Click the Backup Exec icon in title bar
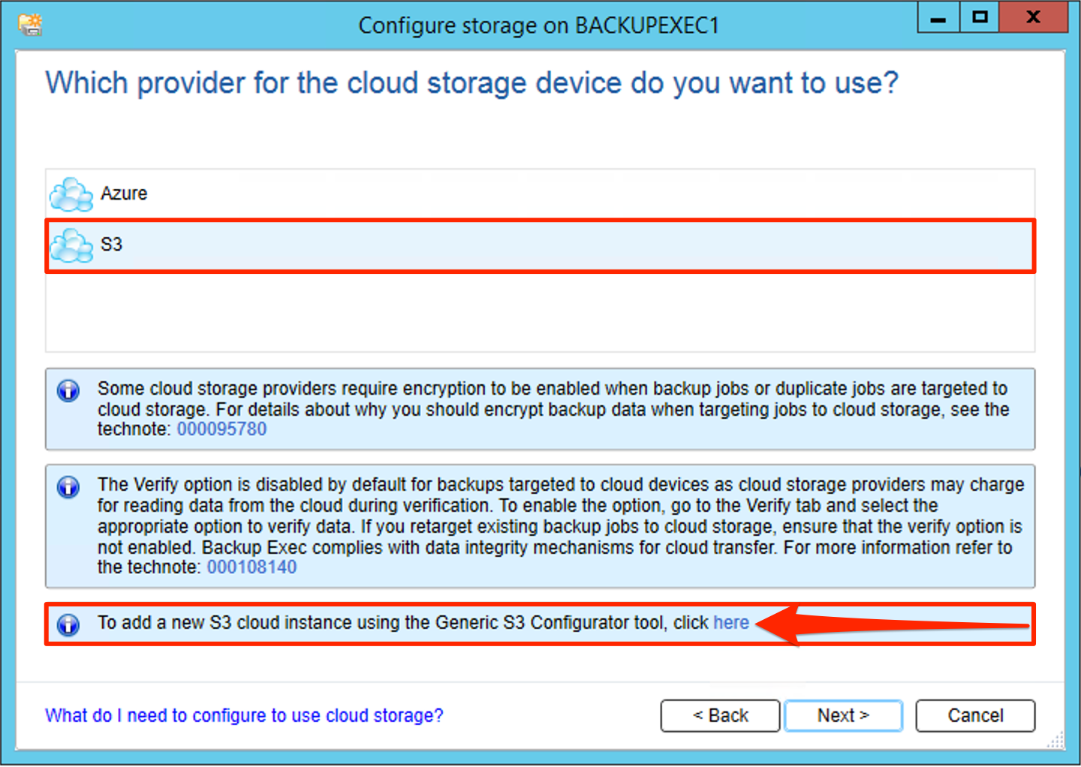Screen dimensions: 1081x767 tap(31, 25)
